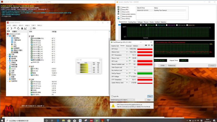Click the Preferences button in stability test

172,66
